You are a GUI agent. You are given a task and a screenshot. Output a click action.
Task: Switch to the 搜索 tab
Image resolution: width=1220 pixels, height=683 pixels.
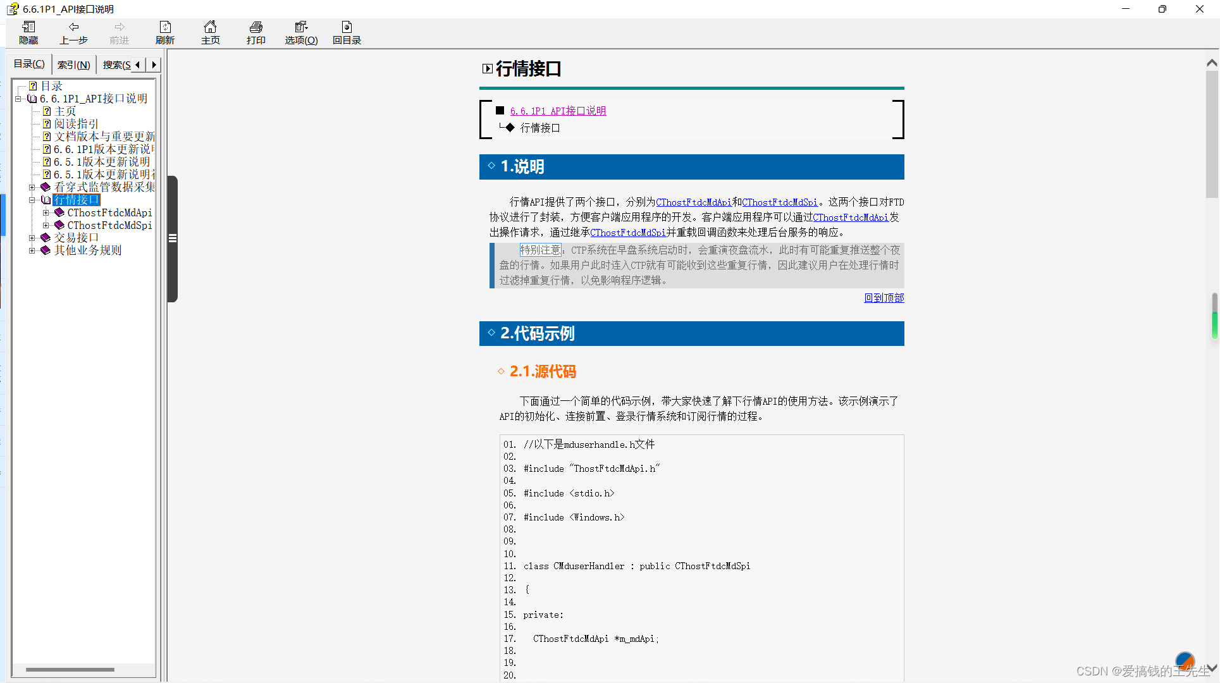point(116,65)
